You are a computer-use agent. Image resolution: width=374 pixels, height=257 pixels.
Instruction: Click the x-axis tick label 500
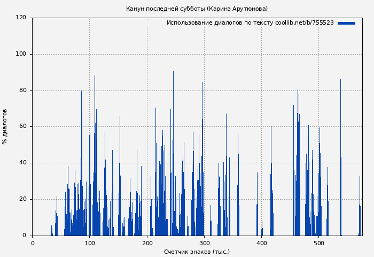tap(318, 243)
